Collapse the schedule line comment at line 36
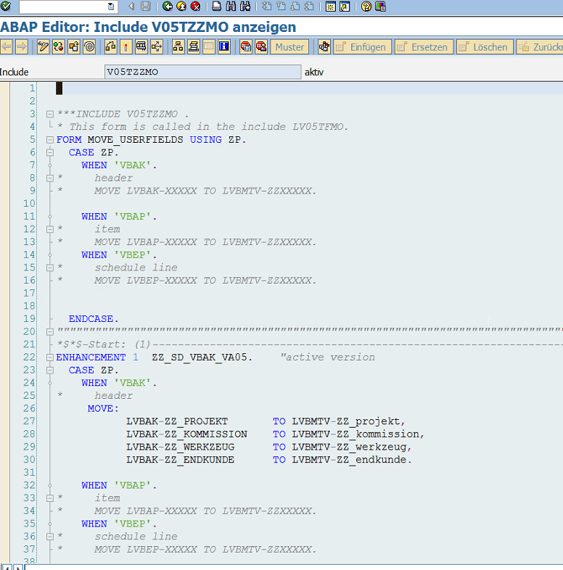The image size is (563, 570). pos(50,537)
